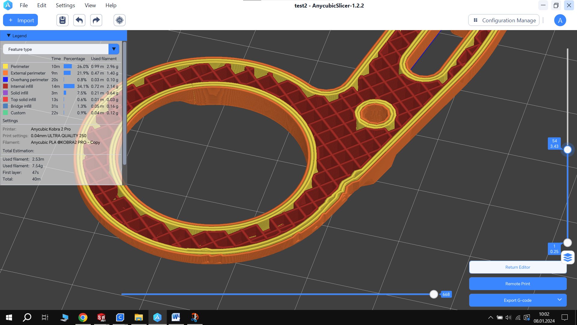Click the battery tray icon

[x=499, y=317]
